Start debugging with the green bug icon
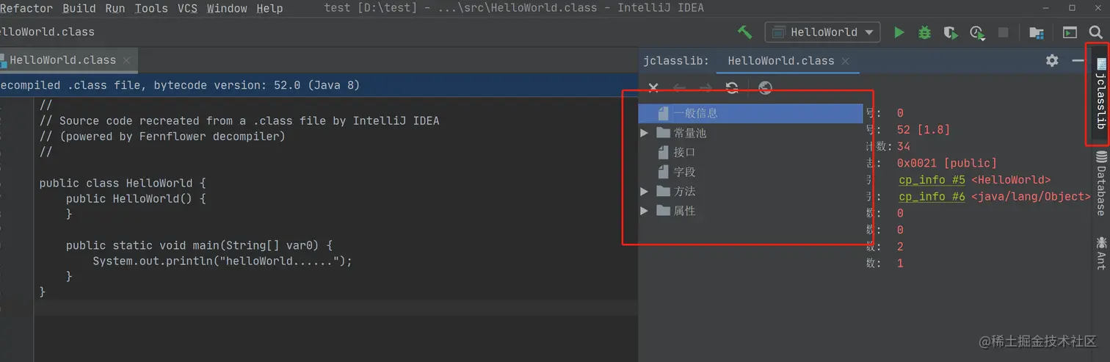The image size is (1110, 362). pyautogui.click(x=924, y=32)
